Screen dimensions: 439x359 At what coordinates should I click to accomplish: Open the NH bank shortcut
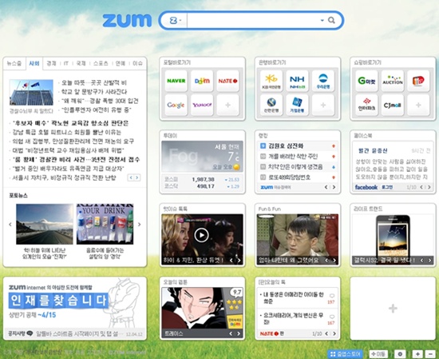coord(297,81)
